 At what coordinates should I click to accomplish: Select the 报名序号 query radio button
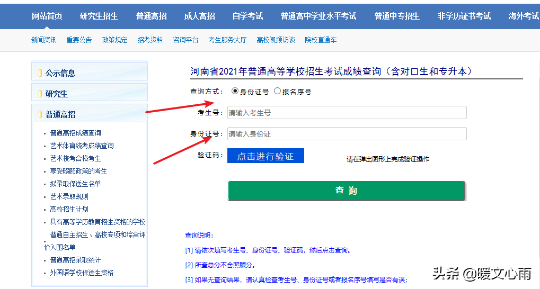[277, 91]
